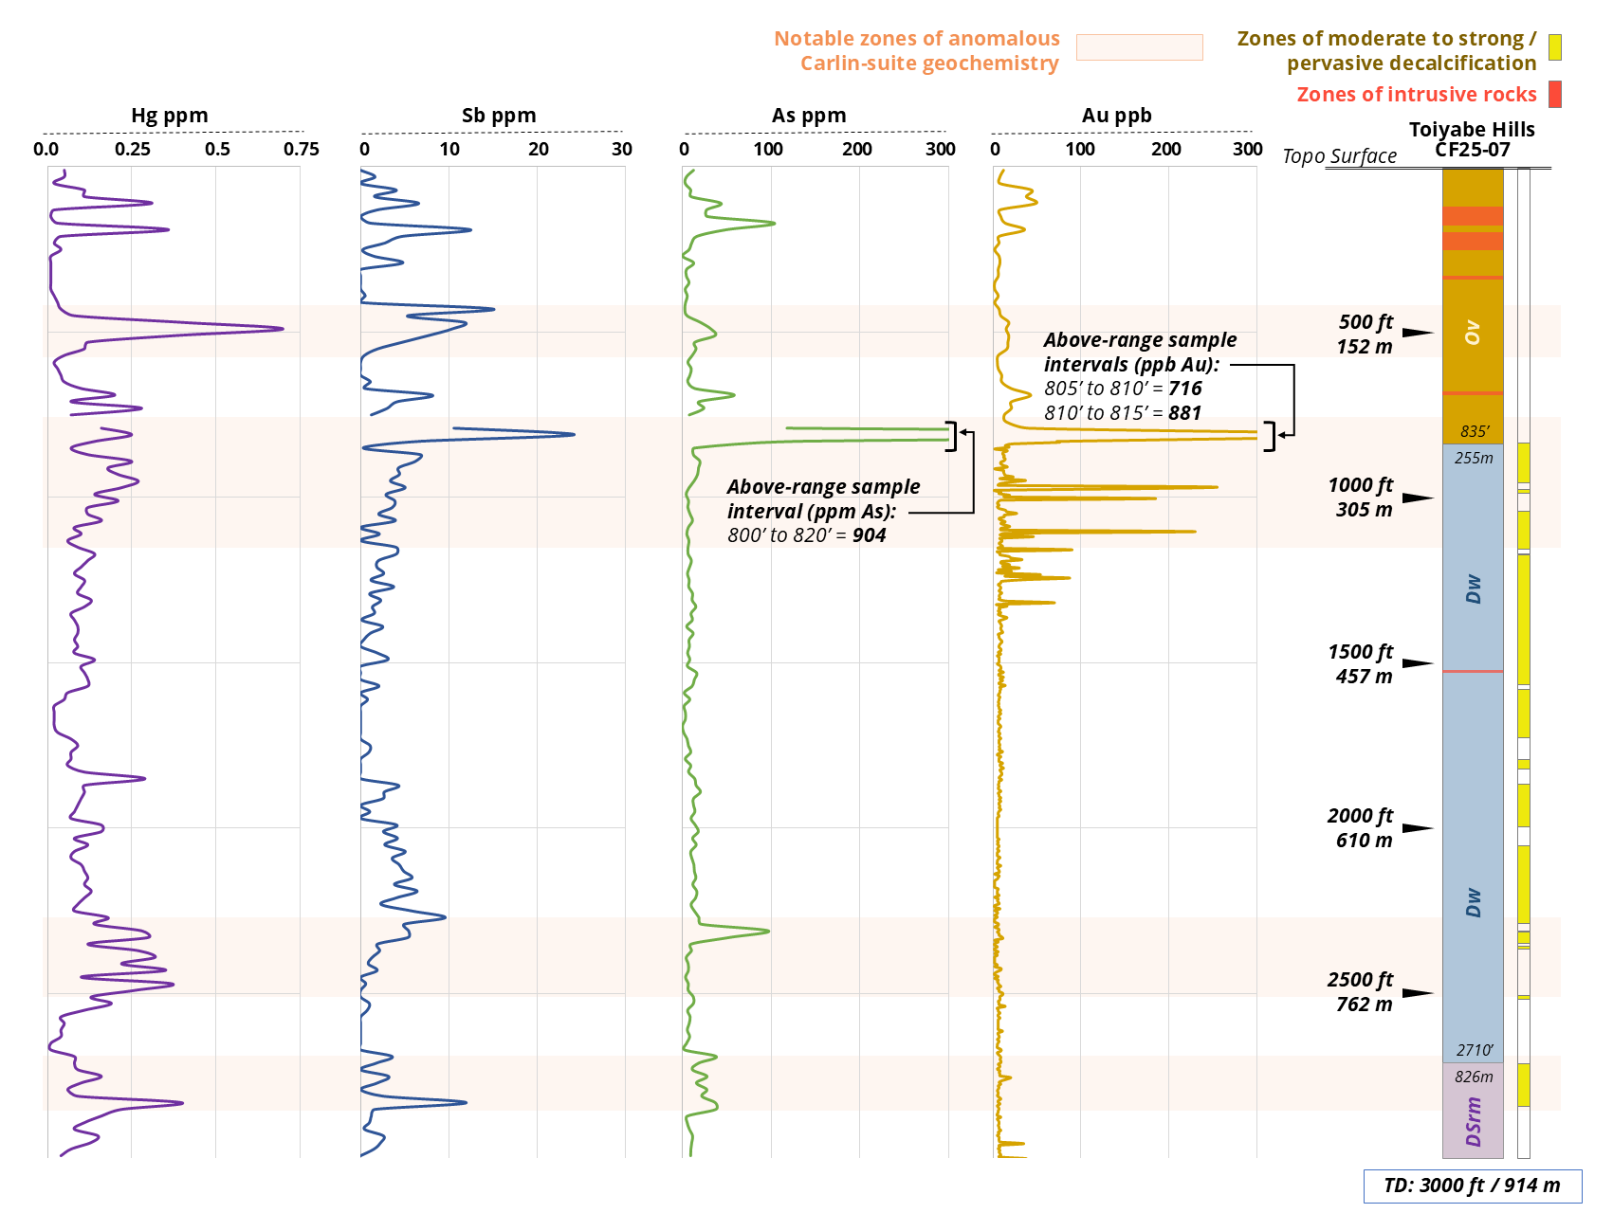Image resolution: width=1613 pixels, height=1213 pixels.
Task: Click the 1500 ft depth arrow marker
Action: [x=1417, y=663]
